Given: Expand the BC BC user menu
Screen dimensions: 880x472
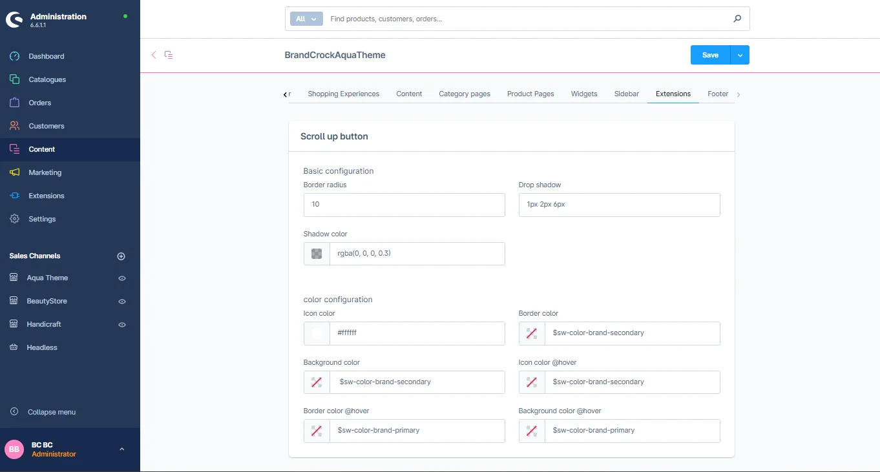Looking at the screenshot, I should pyautogui.click(x=121, y=449).
